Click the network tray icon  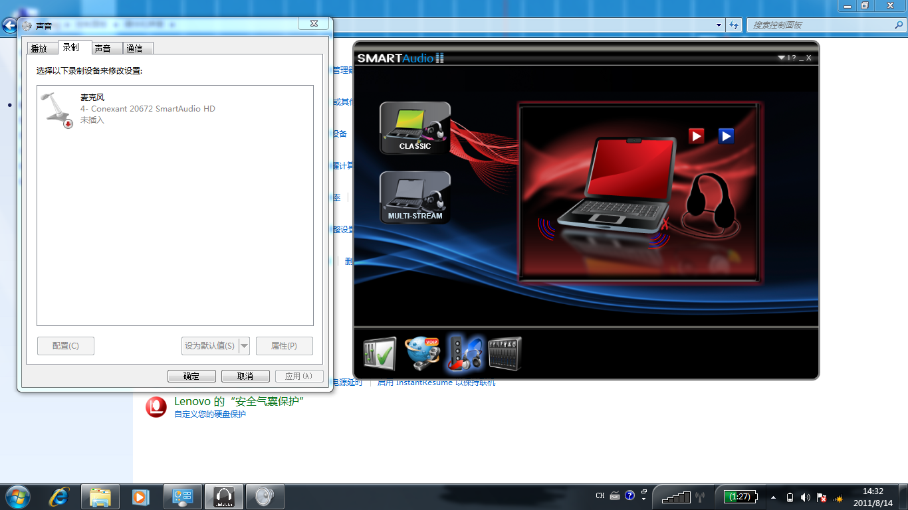[x=838, y=497]
